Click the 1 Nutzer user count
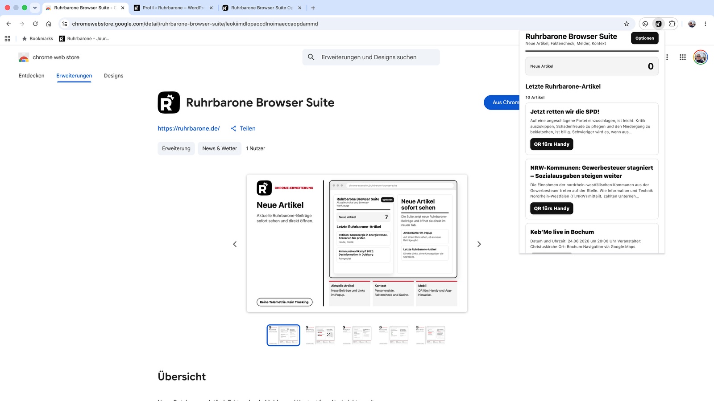The height and width of the screenshot is (401, 714). point(256,148)
